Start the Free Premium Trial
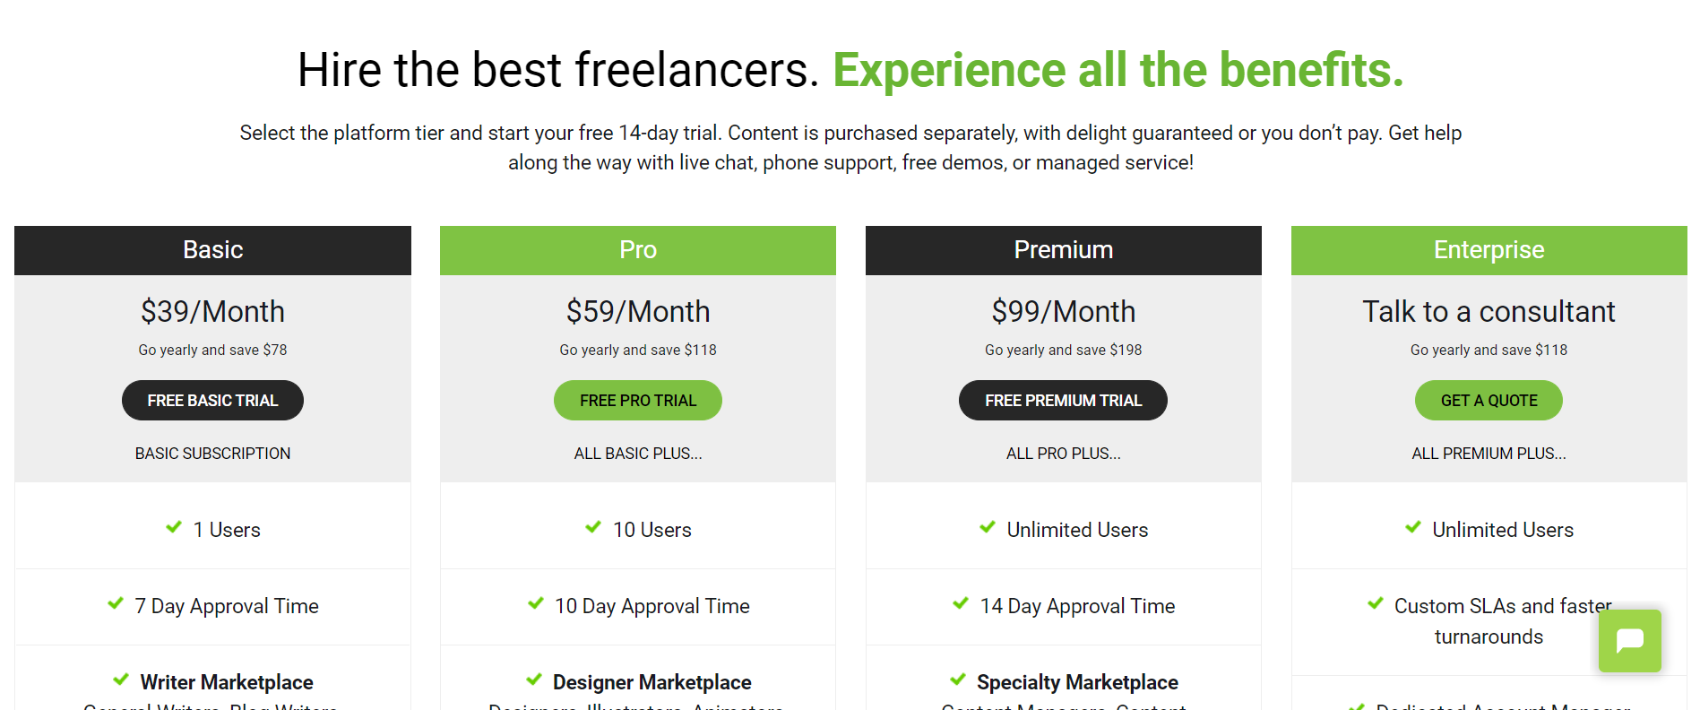This screenshot has width=1700, height=710. 1063,400
